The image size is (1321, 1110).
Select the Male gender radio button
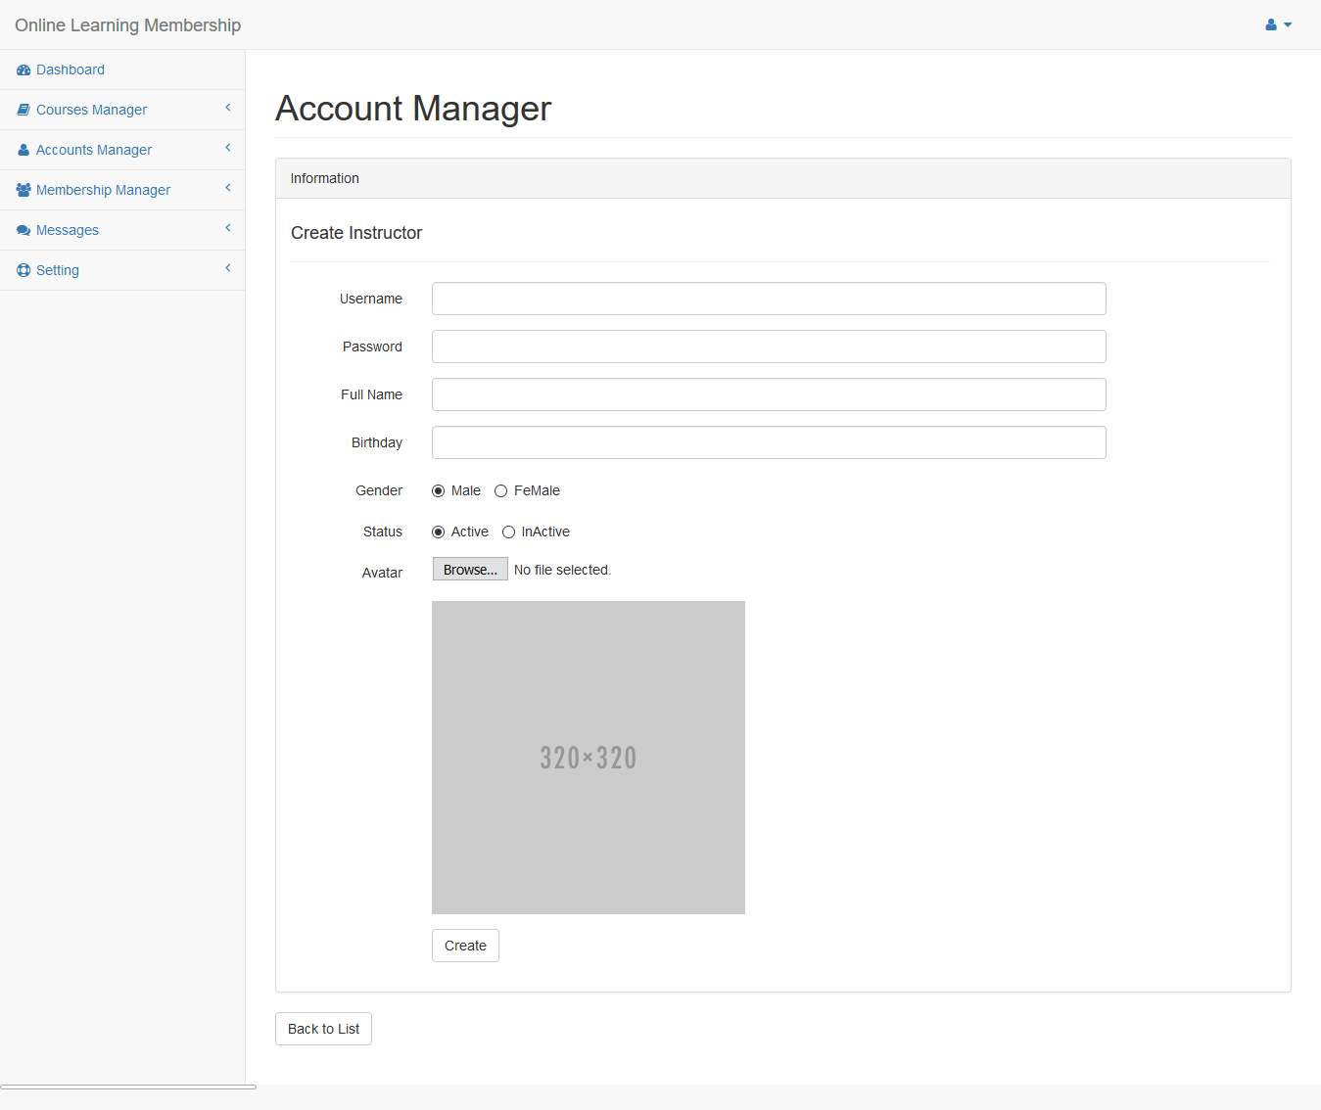point(439,491)
